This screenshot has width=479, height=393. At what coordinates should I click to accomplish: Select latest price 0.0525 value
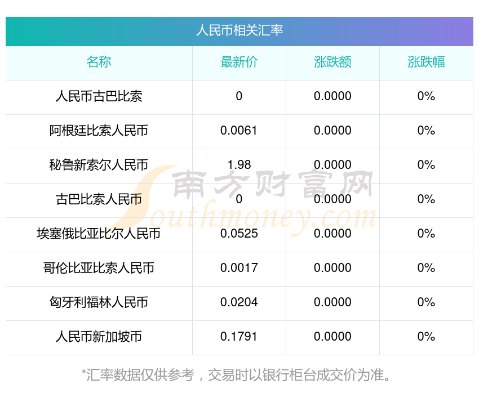click(239, 234)
